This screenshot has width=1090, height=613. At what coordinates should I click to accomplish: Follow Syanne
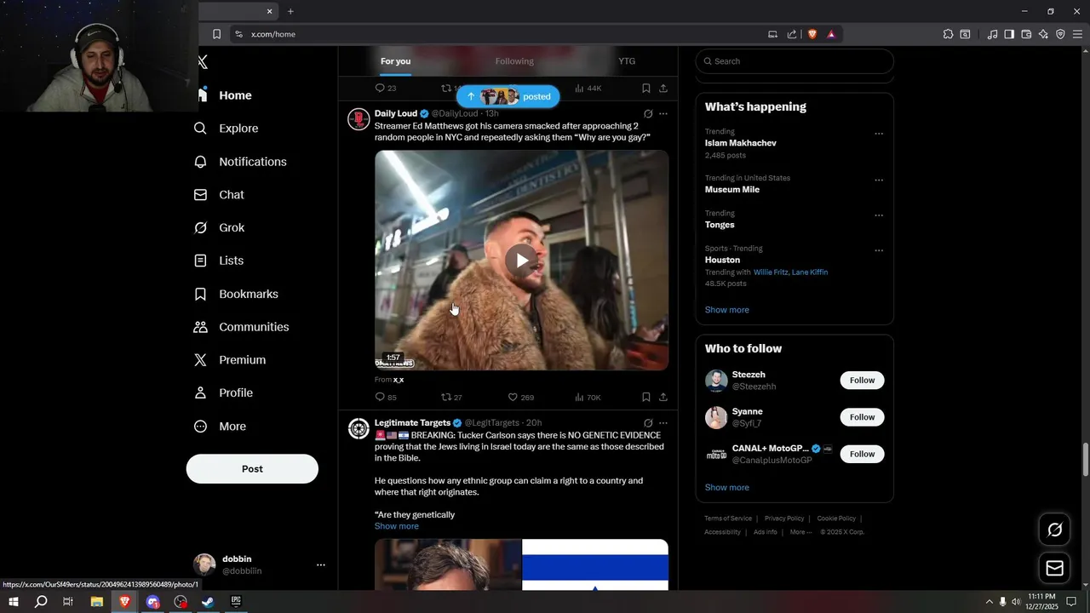tap(862, 417)
